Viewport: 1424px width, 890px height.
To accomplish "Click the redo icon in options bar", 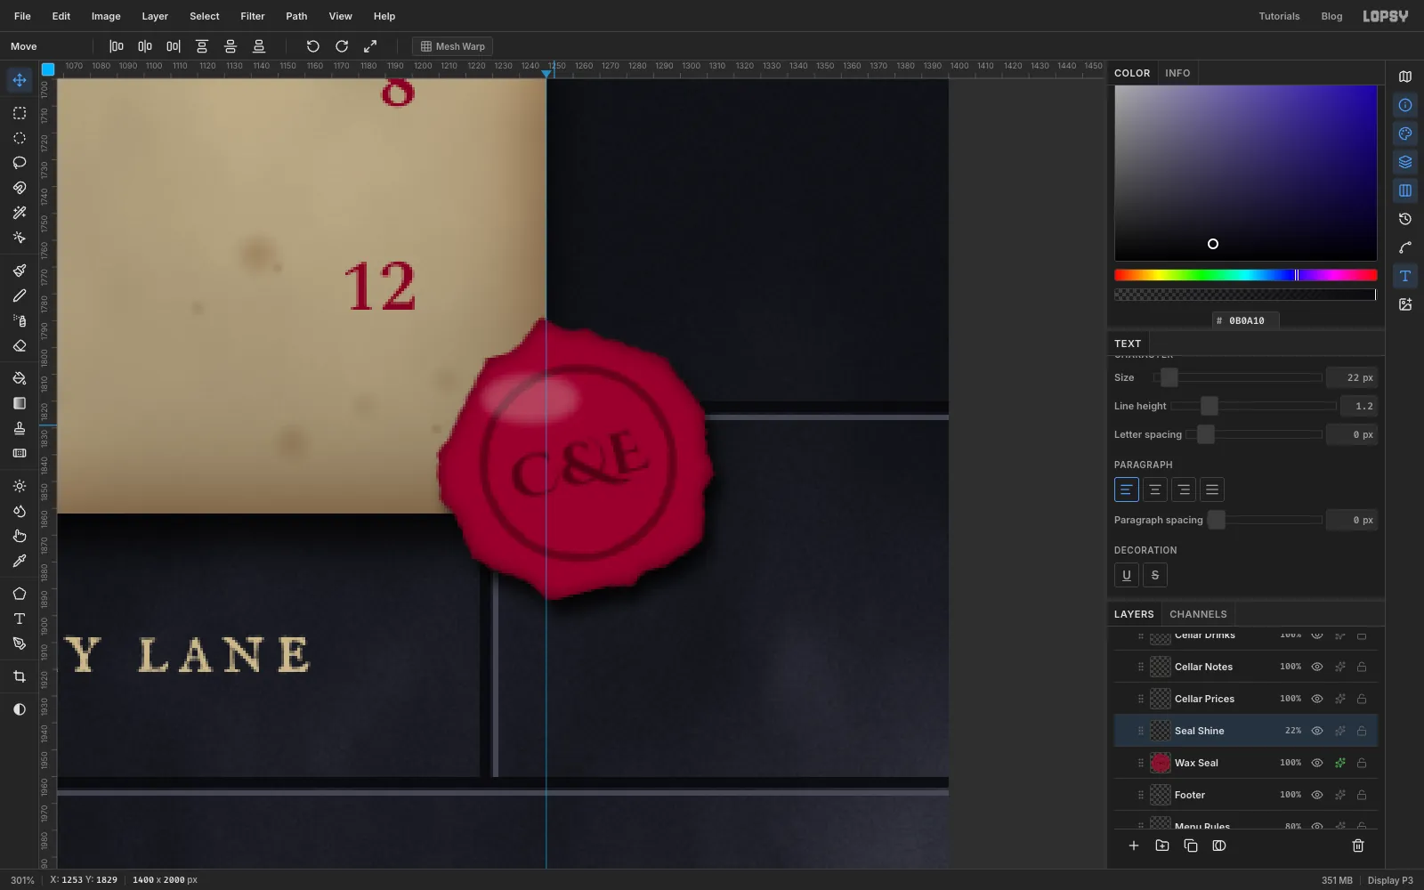I will pyautogui.click(x=342, y=46).
